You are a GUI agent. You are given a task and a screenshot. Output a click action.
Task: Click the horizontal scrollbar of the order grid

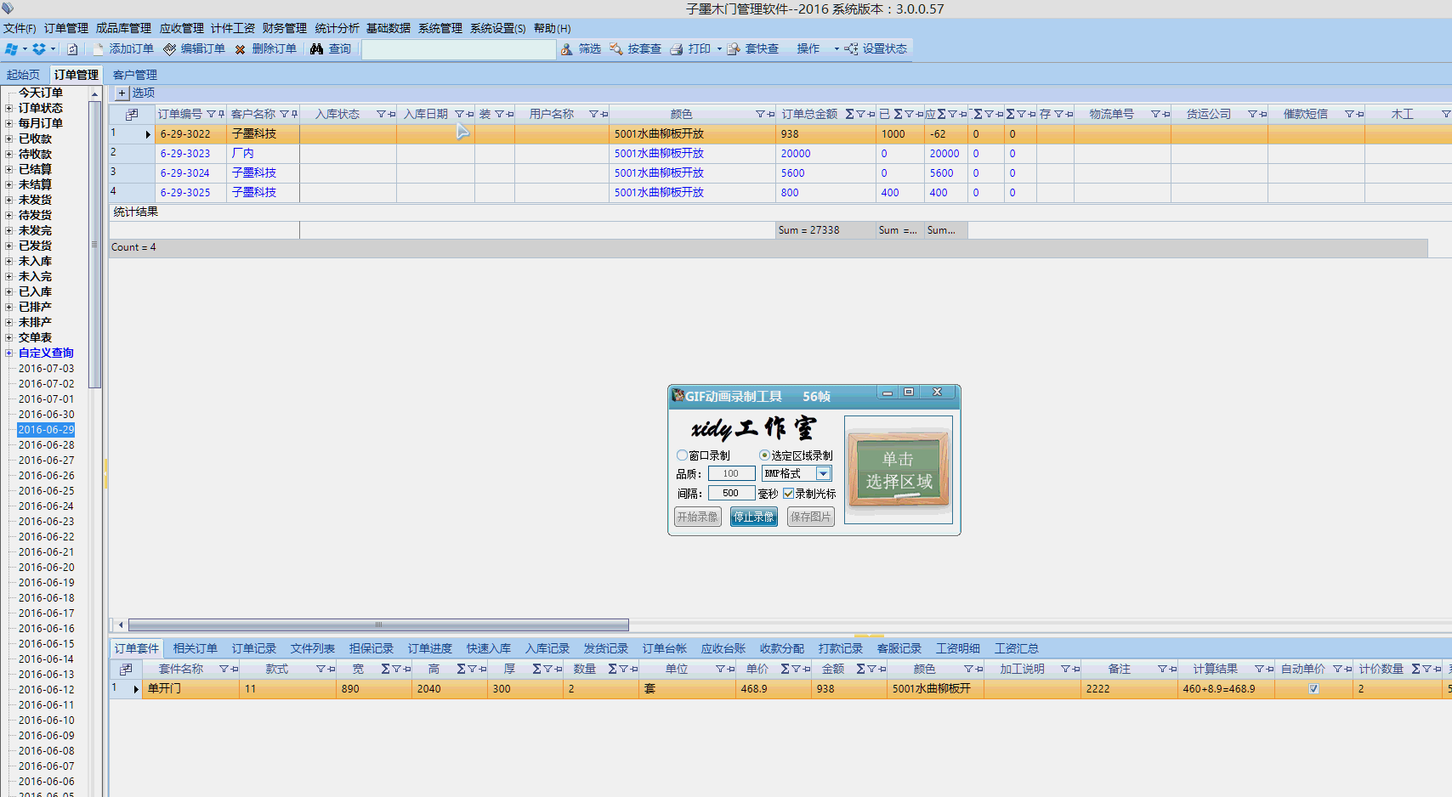pos(378,625)
